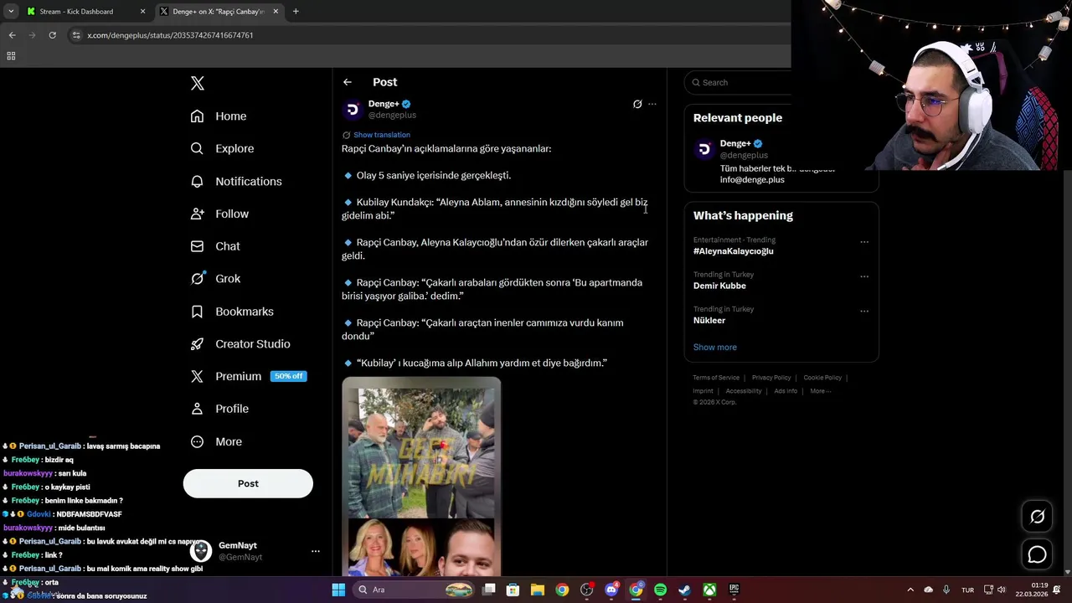Click the Denge+ author avatar on post
Viewport: 1072px width, 603px height.
[x=353, y=110]
